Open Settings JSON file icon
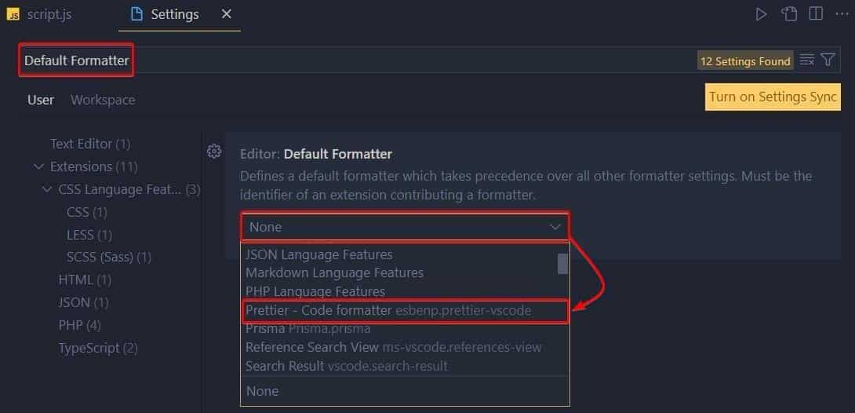The image size is (855, 413). coord(788,14)
